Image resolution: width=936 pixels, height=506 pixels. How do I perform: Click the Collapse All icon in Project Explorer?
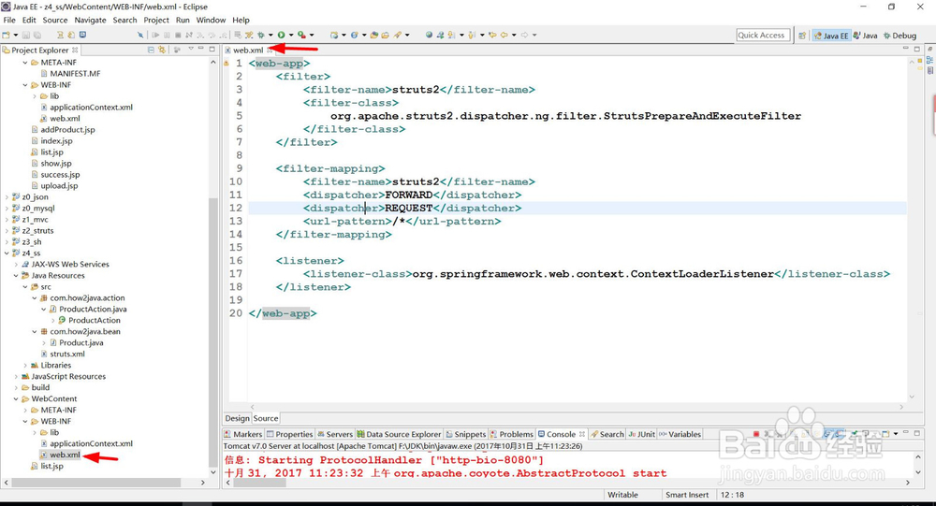[x=151, y=51]
